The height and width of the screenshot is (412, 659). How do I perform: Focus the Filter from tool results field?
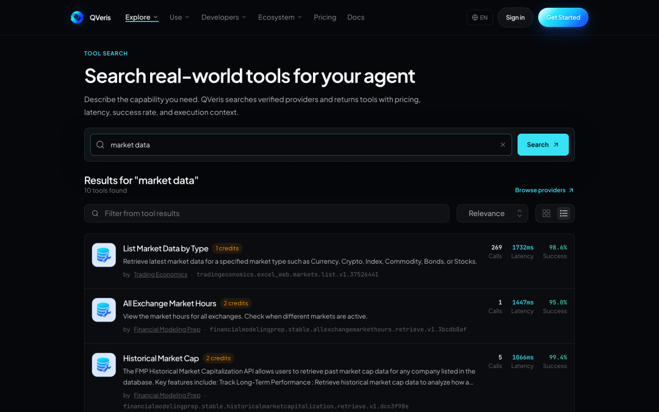(267, 213)
